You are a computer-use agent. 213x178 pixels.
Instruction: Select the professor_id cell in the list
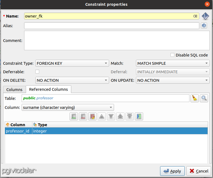coord(18,131)
